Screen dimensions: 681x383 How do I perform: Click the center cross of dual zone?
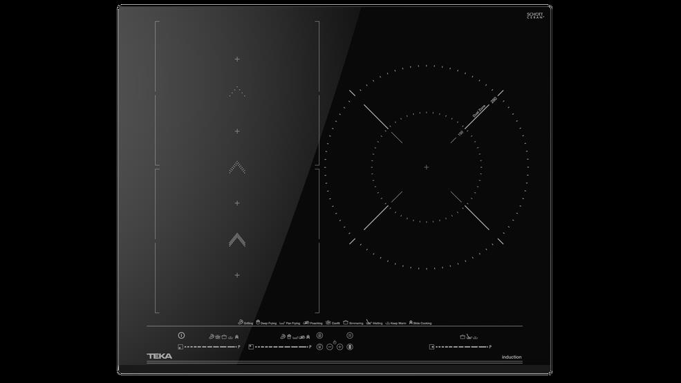[427, 167]
